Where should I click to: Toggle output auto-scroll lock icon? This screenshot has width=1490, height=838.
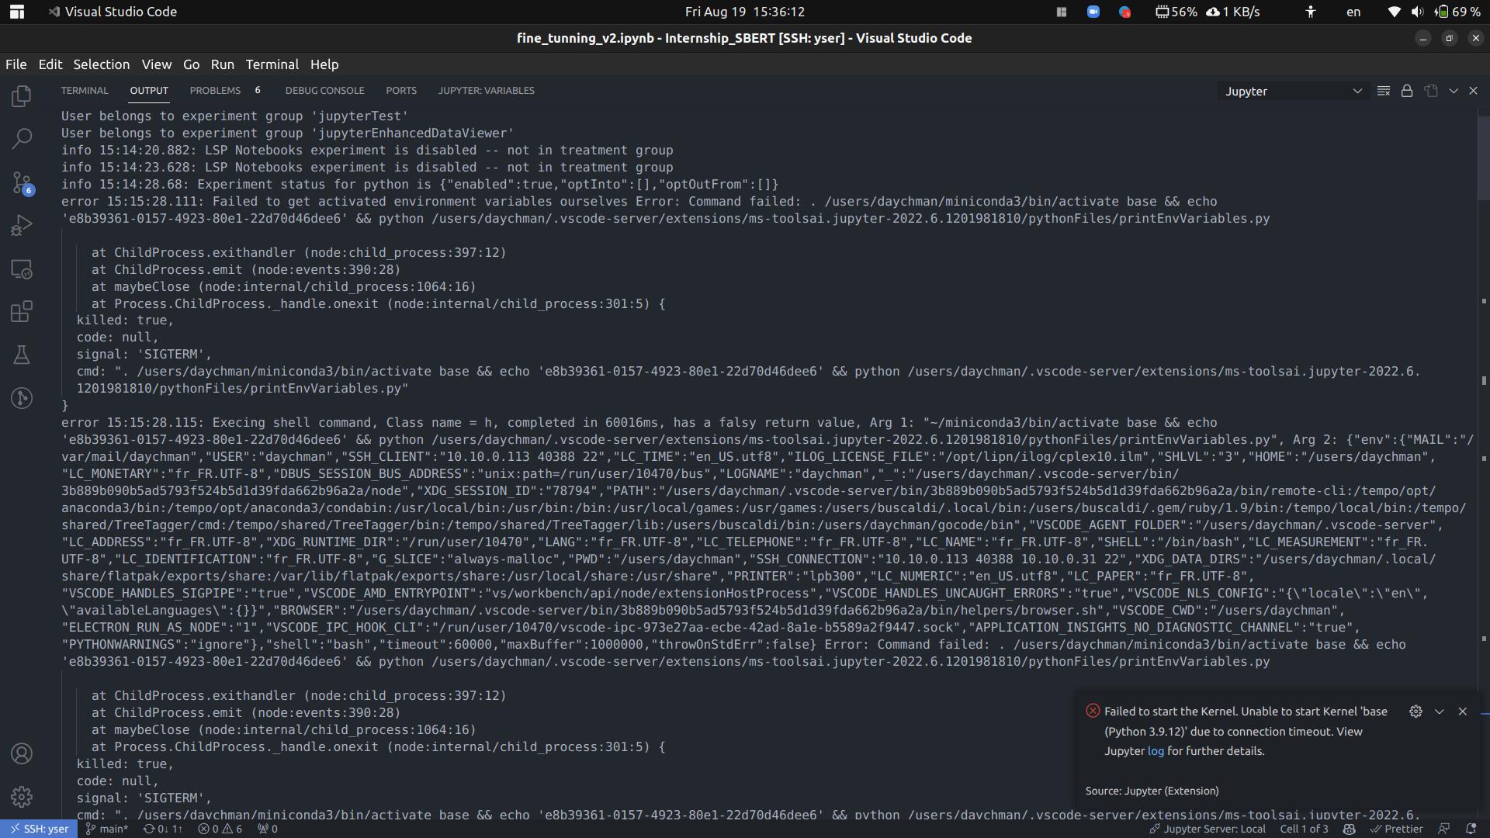pos(1407,91)
